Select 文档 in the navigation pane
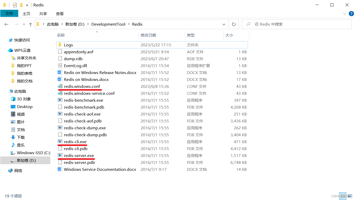This screenshot has width=355, height=200. (x=21, y=130)
